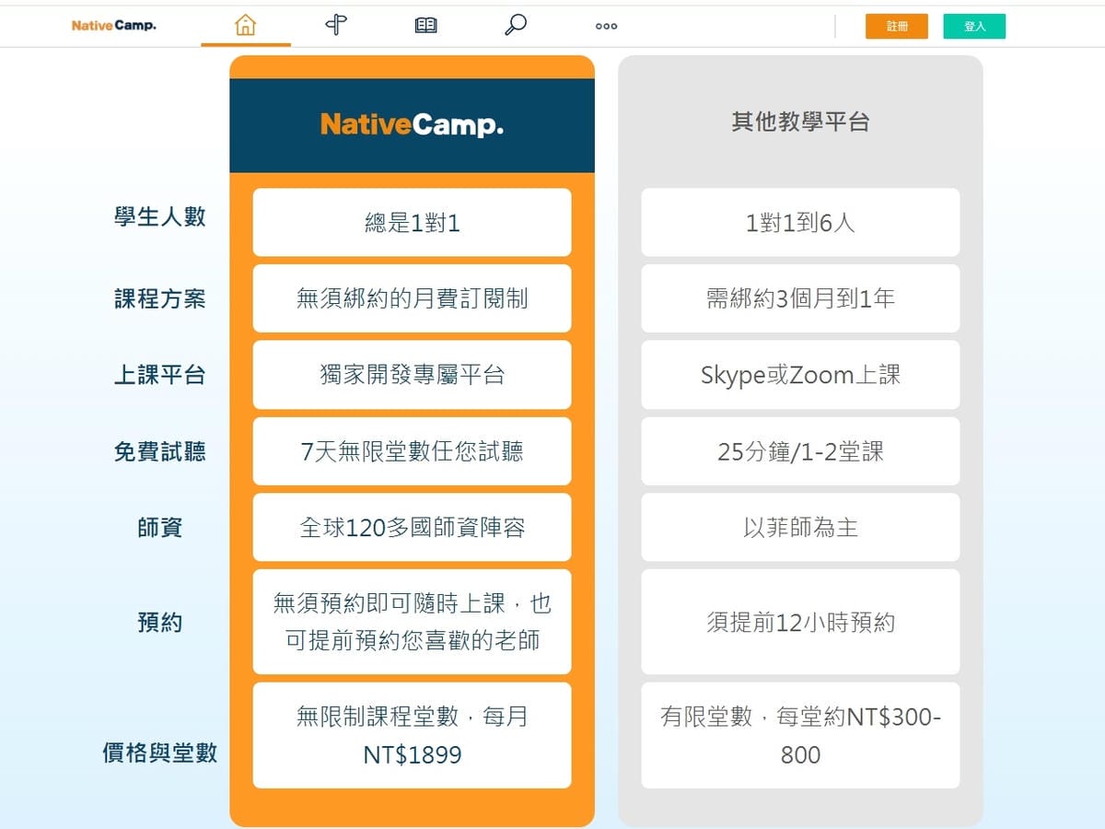Select the 師資 row label

159,528
